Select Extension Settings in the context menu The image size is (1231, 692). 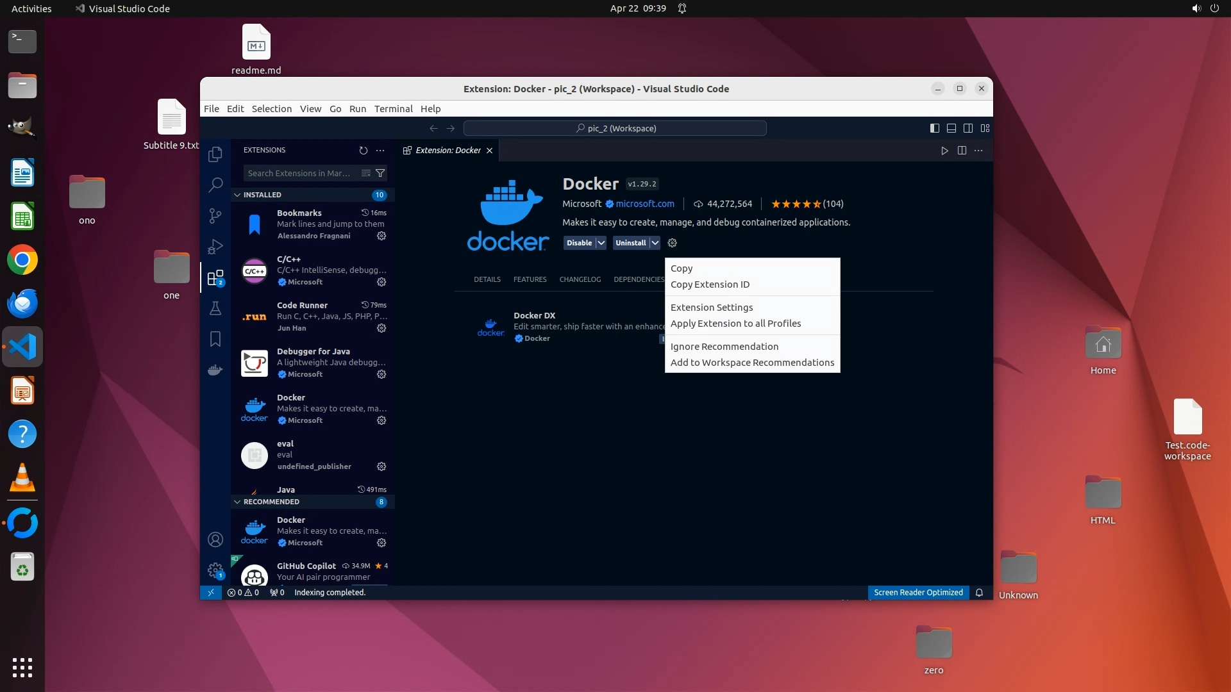712,308
